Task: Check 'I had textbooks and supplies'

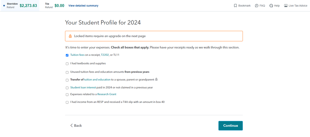Action: coord(67,64)
